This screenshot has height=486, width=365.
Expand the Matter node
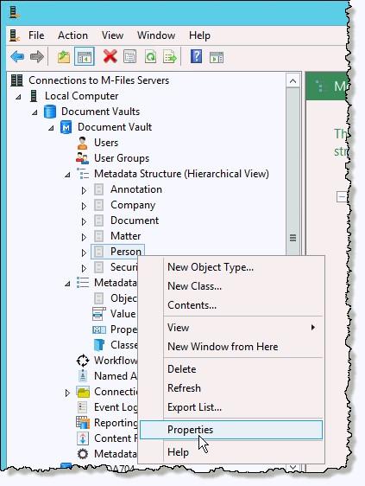coord(84,237)
